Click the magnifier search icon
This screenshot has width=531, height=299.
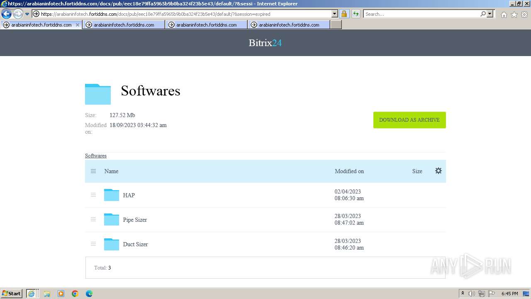(x=483, y=14)
